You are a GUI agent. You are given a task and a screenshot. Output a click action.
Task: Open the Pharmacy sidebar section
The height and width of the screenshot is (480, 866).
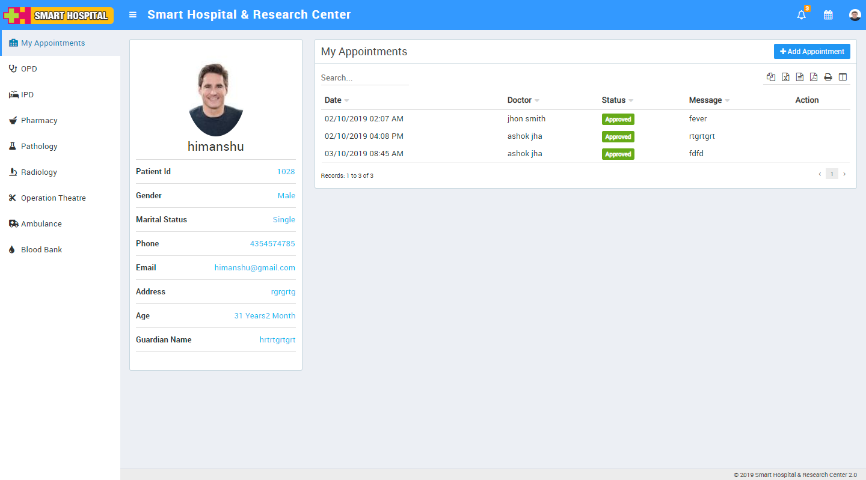(x=39, y=121)
